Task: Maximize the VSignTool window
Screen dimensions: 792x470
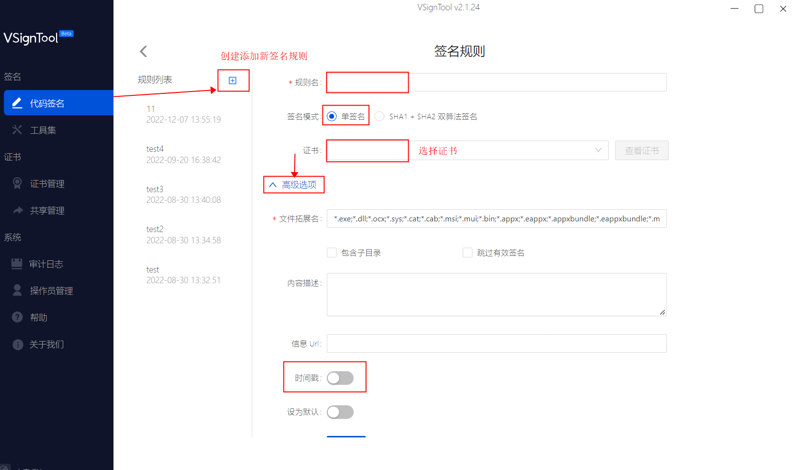Action: point(759,9)
